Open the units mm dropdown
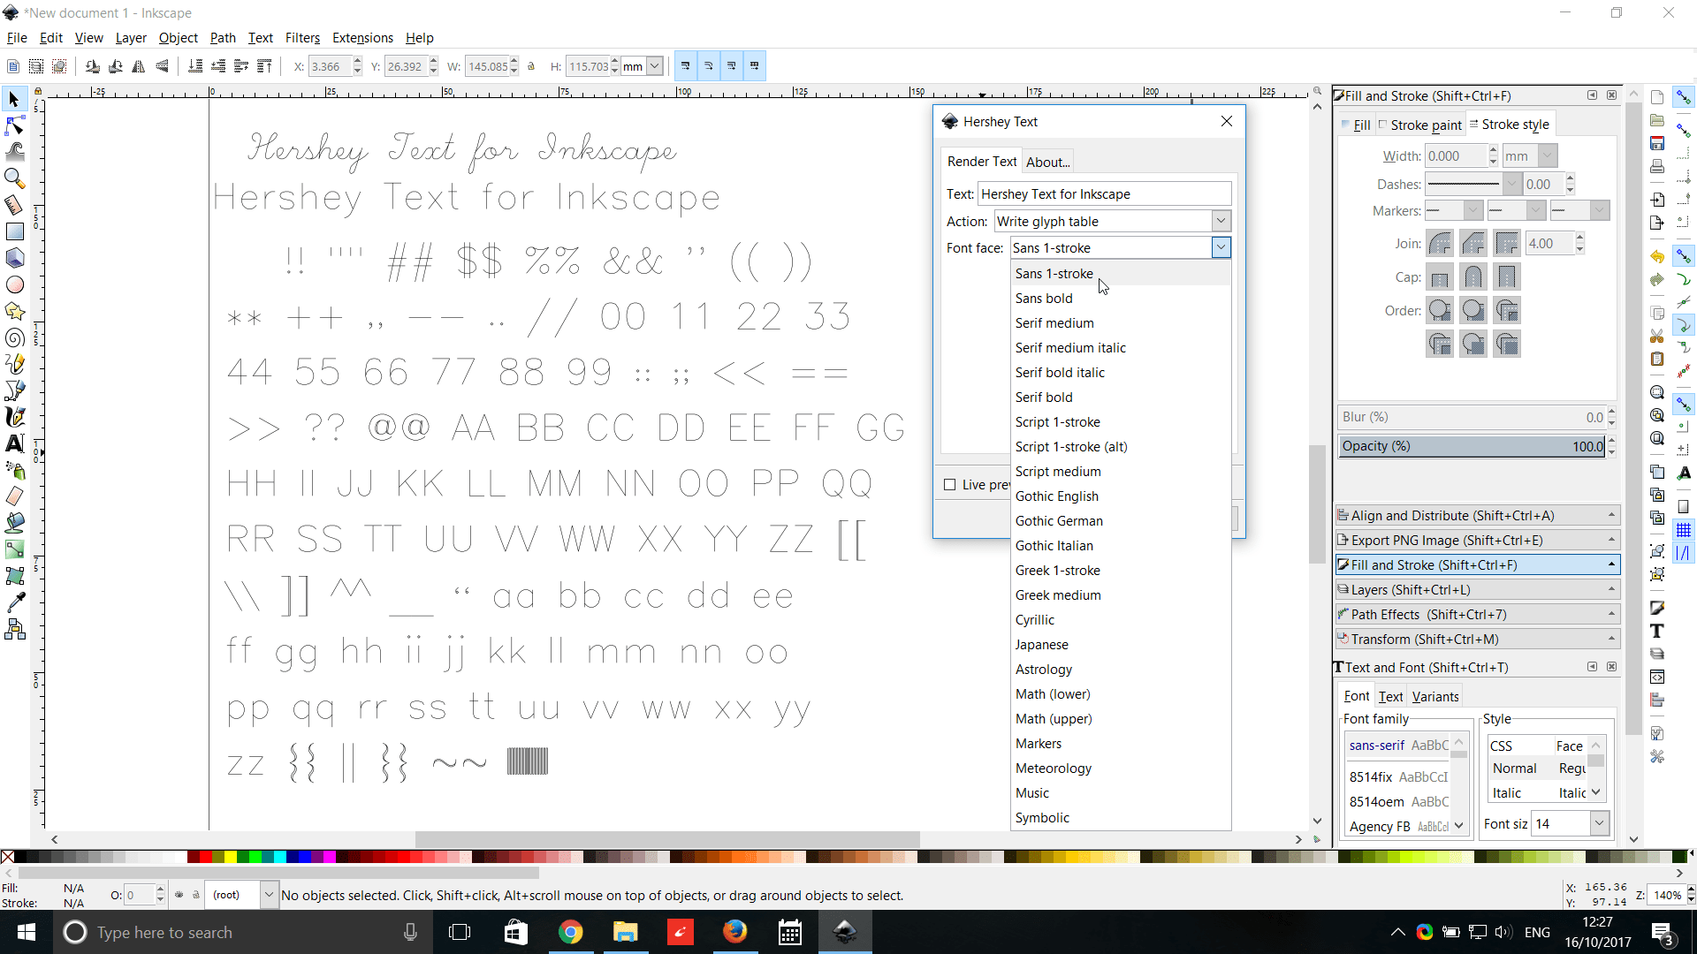Image resolution: width=1697 pixels, height=954 pixels. click(654, 66)
